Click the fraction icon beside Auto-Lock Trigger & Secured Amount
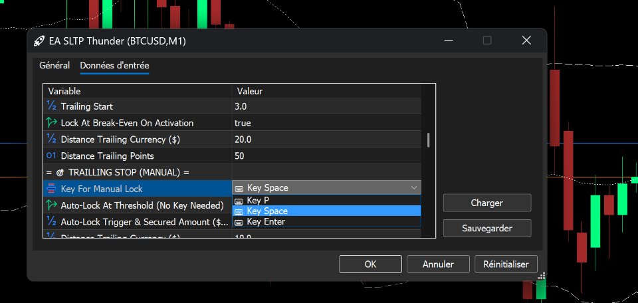 [51, 221]
